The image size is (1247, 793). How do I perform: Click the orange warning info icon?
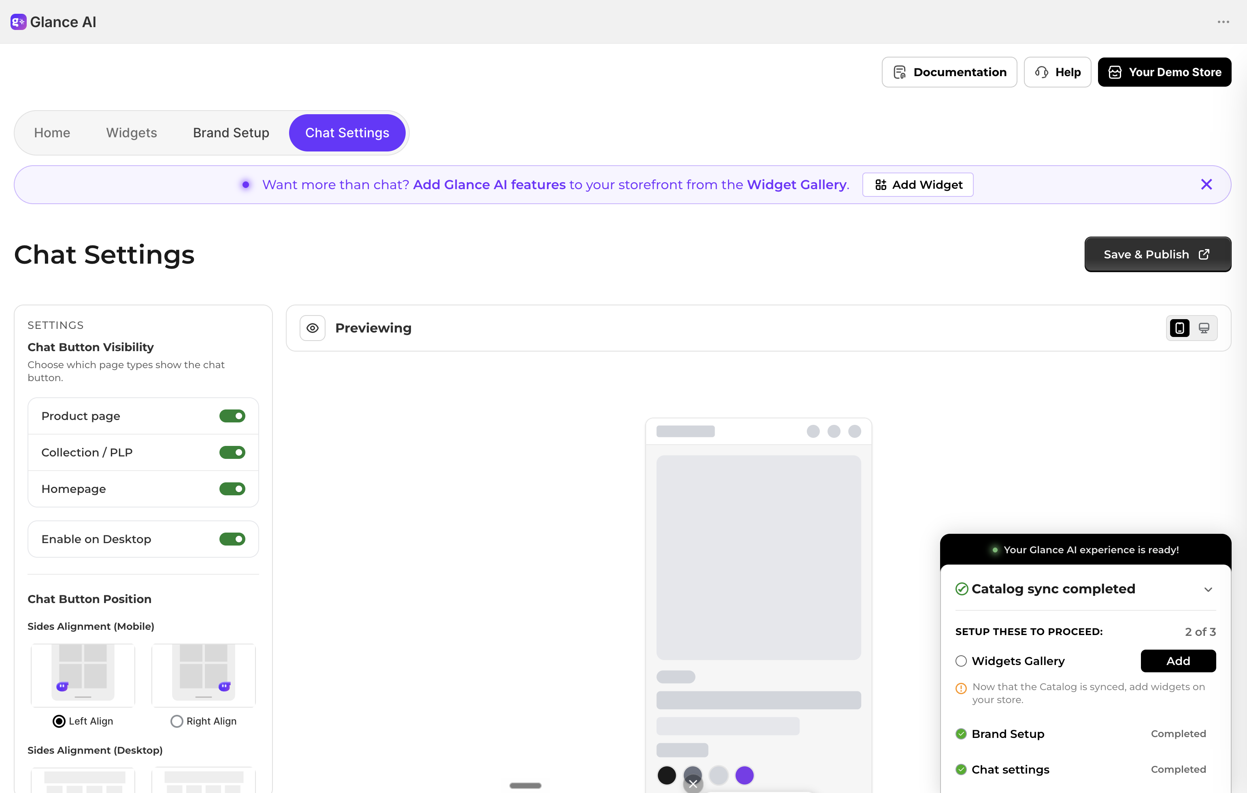tap(961, 689)
